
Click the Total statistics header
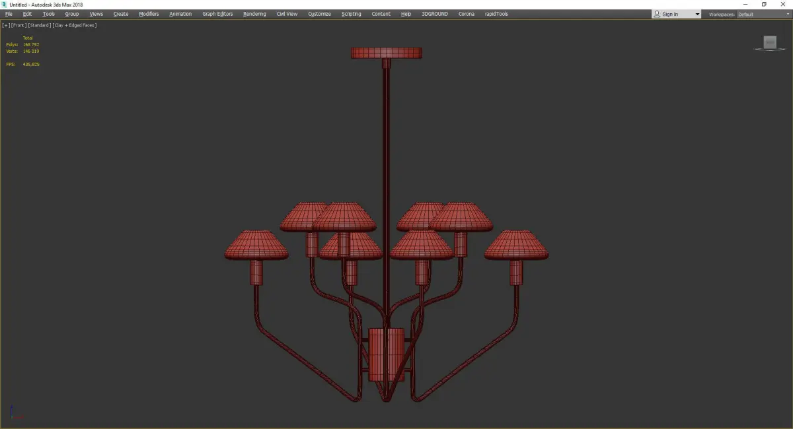click(28, 38)
